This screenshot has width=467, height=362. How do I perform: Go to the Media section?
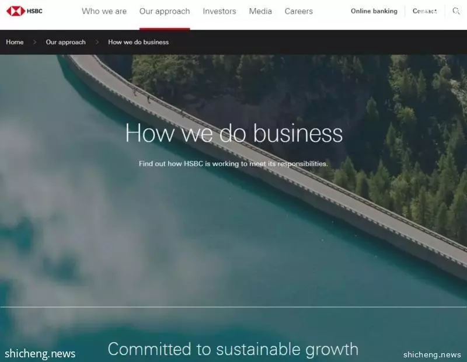click(260, 11)
